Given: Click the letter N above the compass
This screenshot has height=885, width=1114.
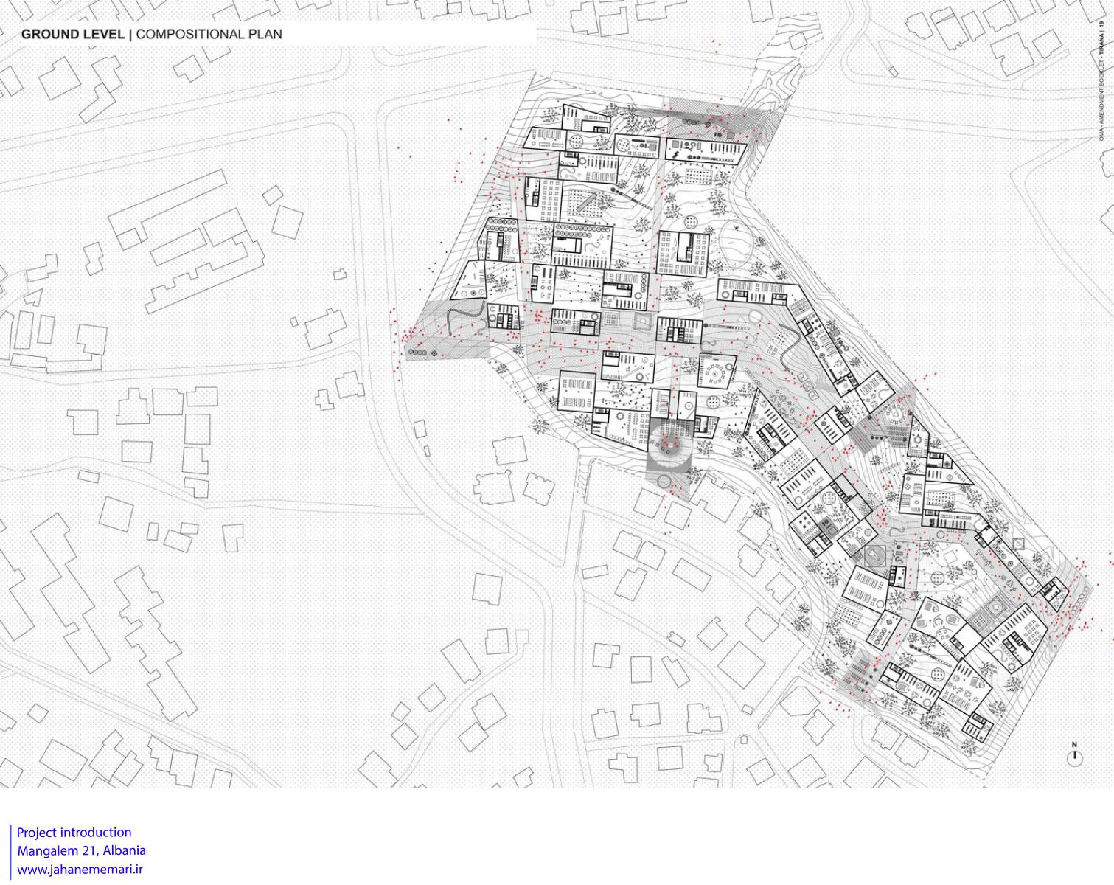Looking at the screenshot, I should (1074, 744).
